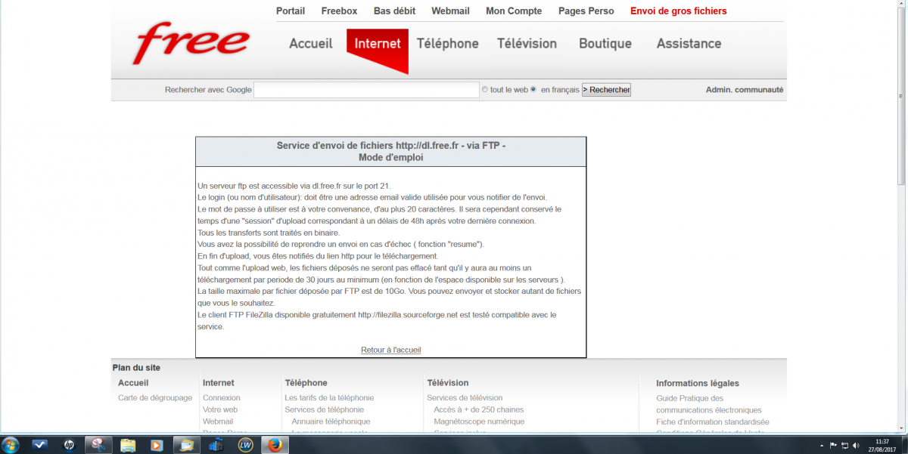Image resolution: width=908 pixels, height=454 pixels.
Task: Show hidden system tray icons
Action: click(821, 445)
